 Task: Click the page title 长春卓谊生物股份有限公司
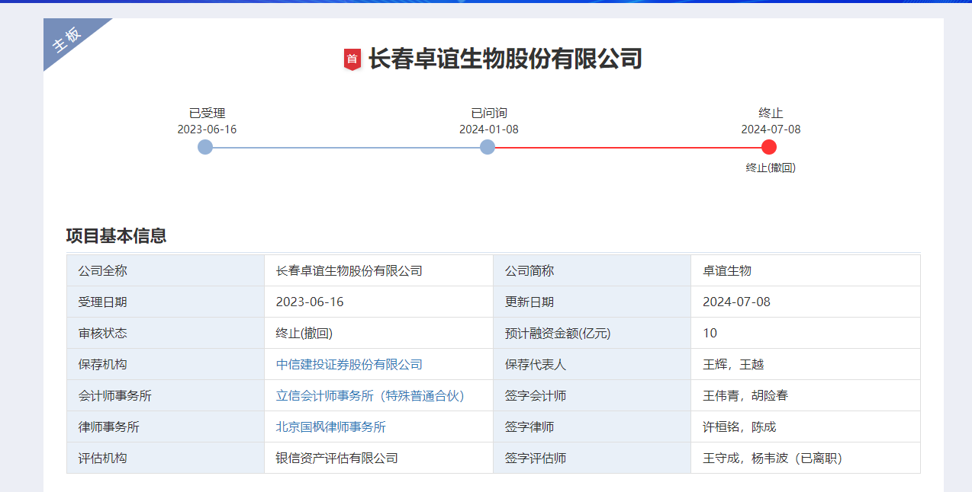pyautogui.click(x=505, y=59)
